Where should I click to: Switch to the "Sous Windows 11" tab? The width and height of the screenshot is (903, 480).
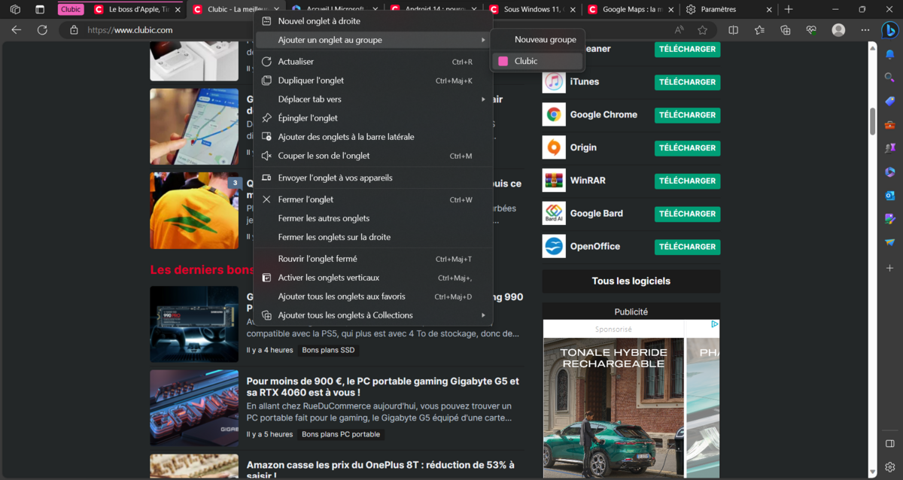[x=533, y=10]
